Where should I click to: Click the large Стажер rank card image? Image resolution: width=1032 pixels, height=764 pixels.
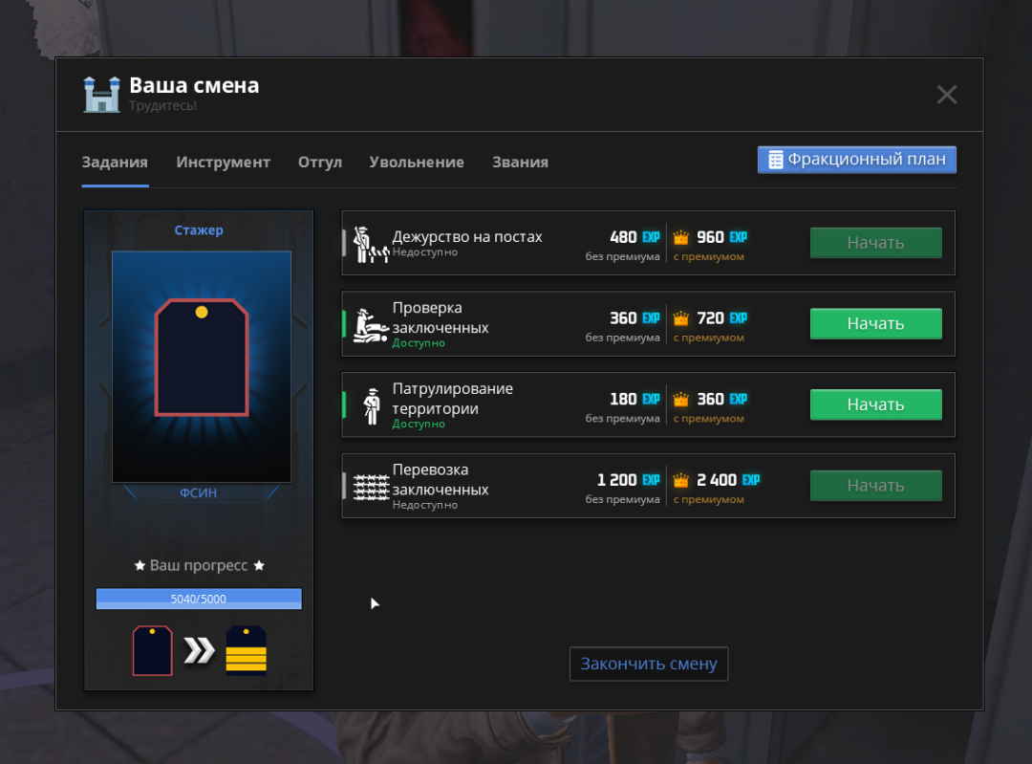point(202,366)
